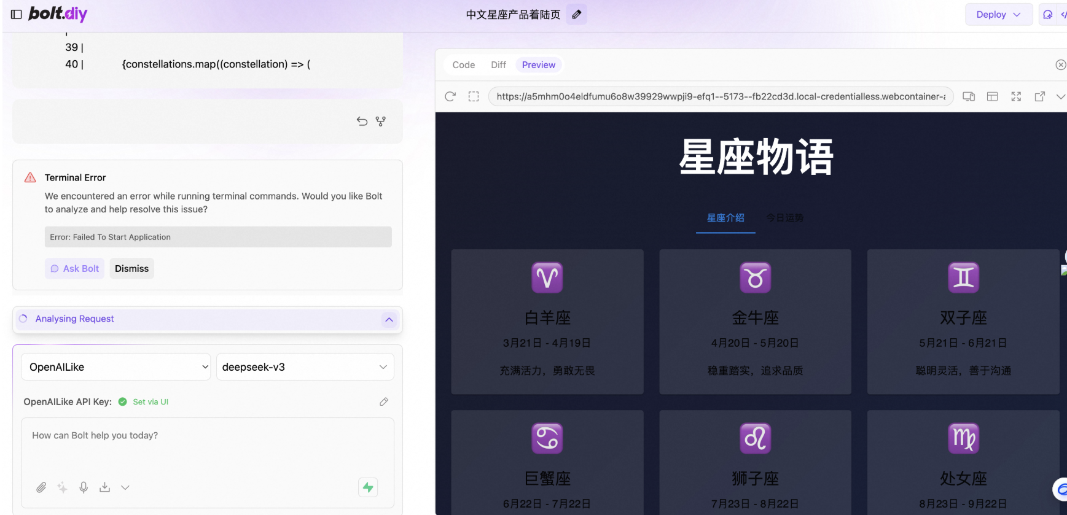This screenshot has width=1067, height=515.
Task: Click the Taurus symbol icon
Action: (756, 277)
